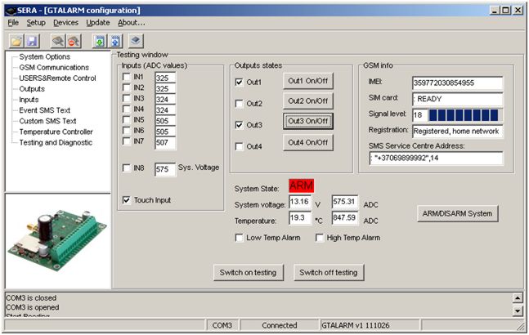The height and width of the screenshot is (335, 529).
Task: Click the open folder toolbar icon
Action: pyautogui.click(x=16, y=41)
